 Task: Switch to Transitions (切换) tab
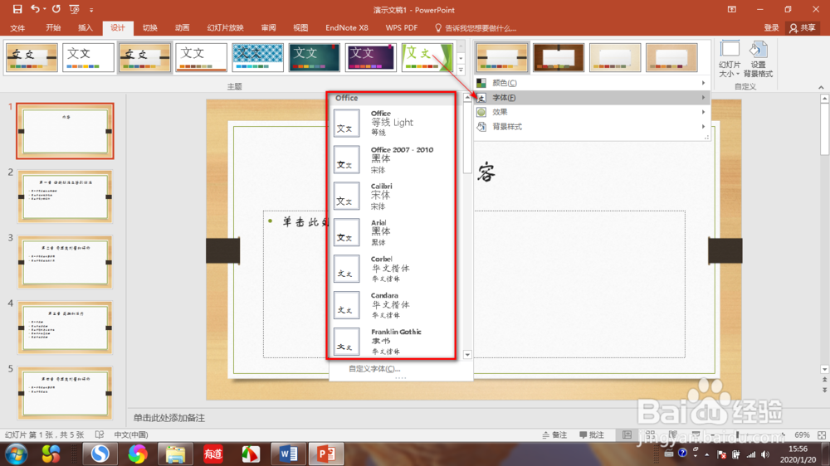[x=149, y=28]
